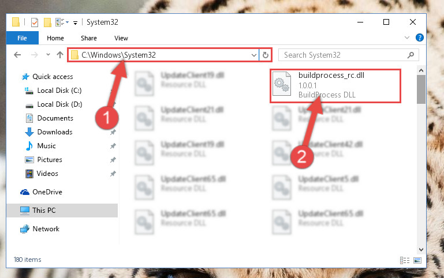Switch to large icons view

point(417,260)
